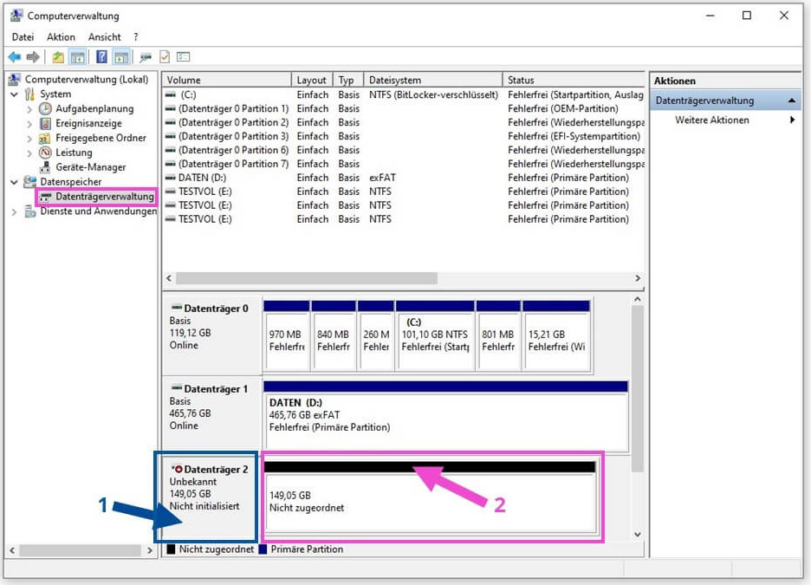Expand the Leistung node
Screen dimensions: 811x585
29,153
